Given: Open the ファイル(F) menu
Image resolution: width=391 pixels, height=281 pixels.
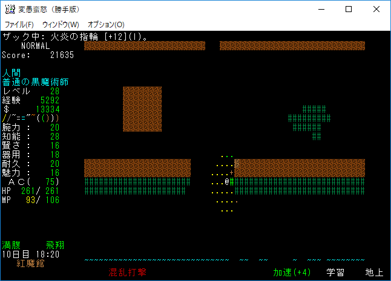Looking at the screenshot, I should 19,25.
